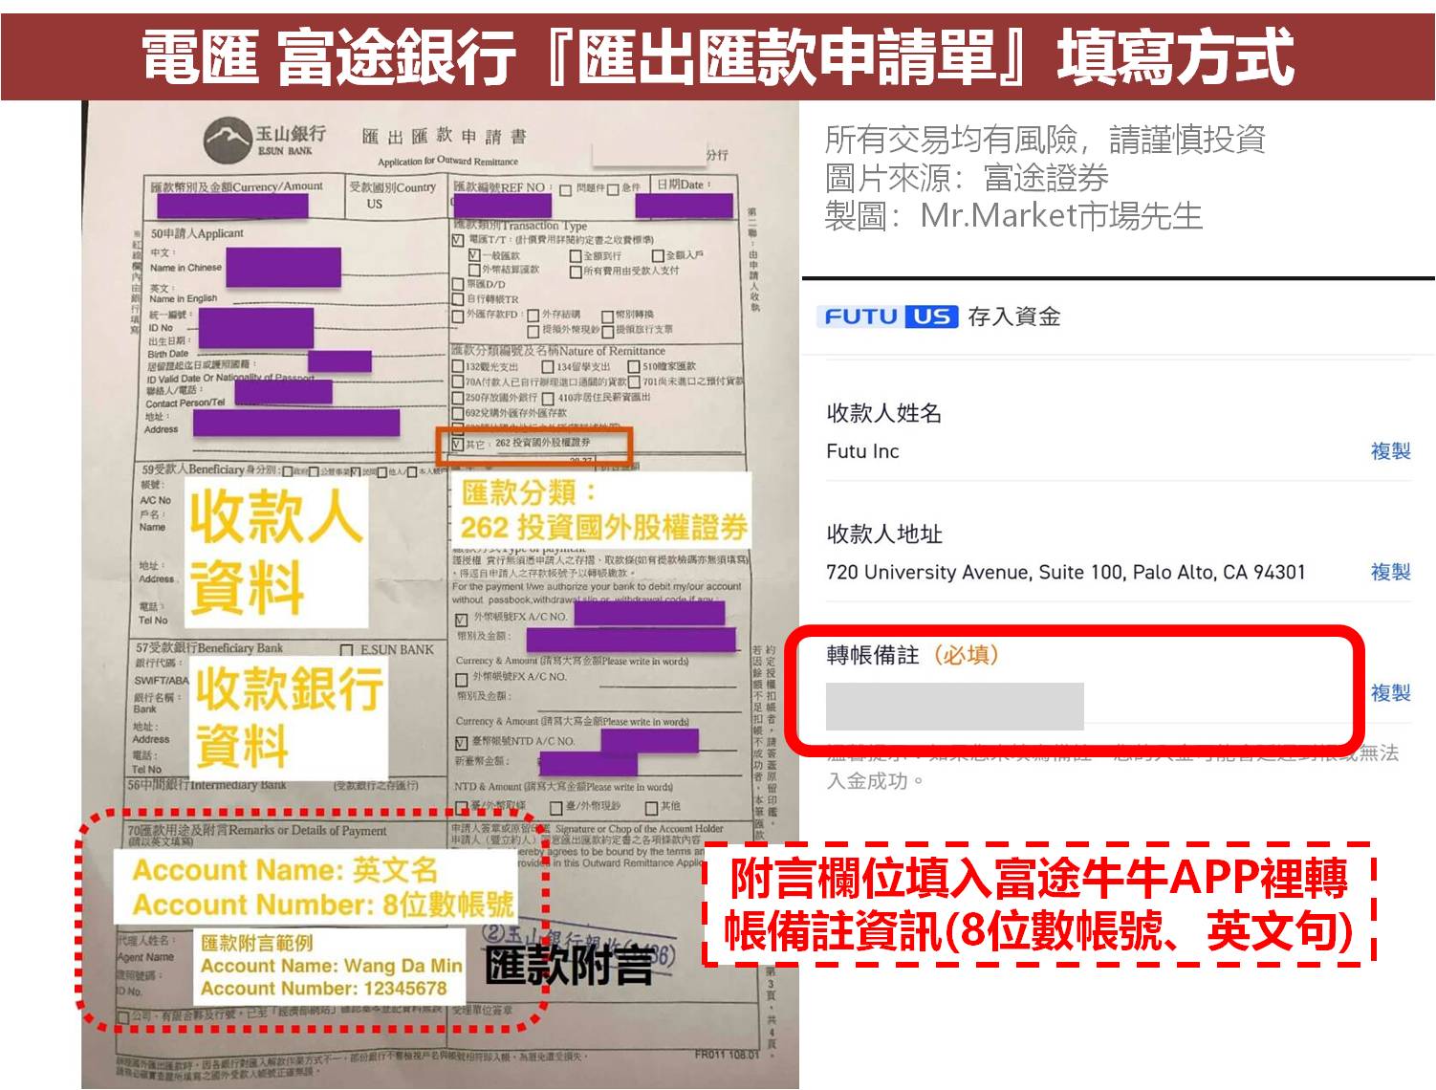Click the 匯出匯款申請書 form heading
The height and width of the screenshot is (1090, 1436).
[x=444, y=136]
